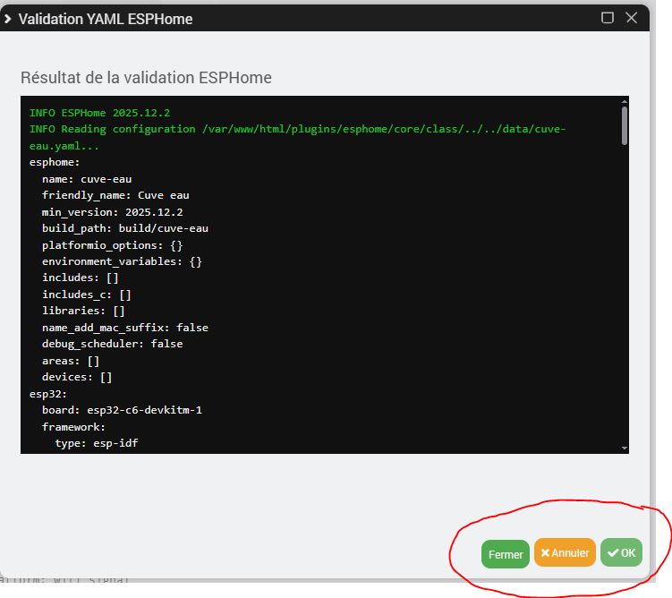Click the 'includes: []' line

[x=81, y=278]
